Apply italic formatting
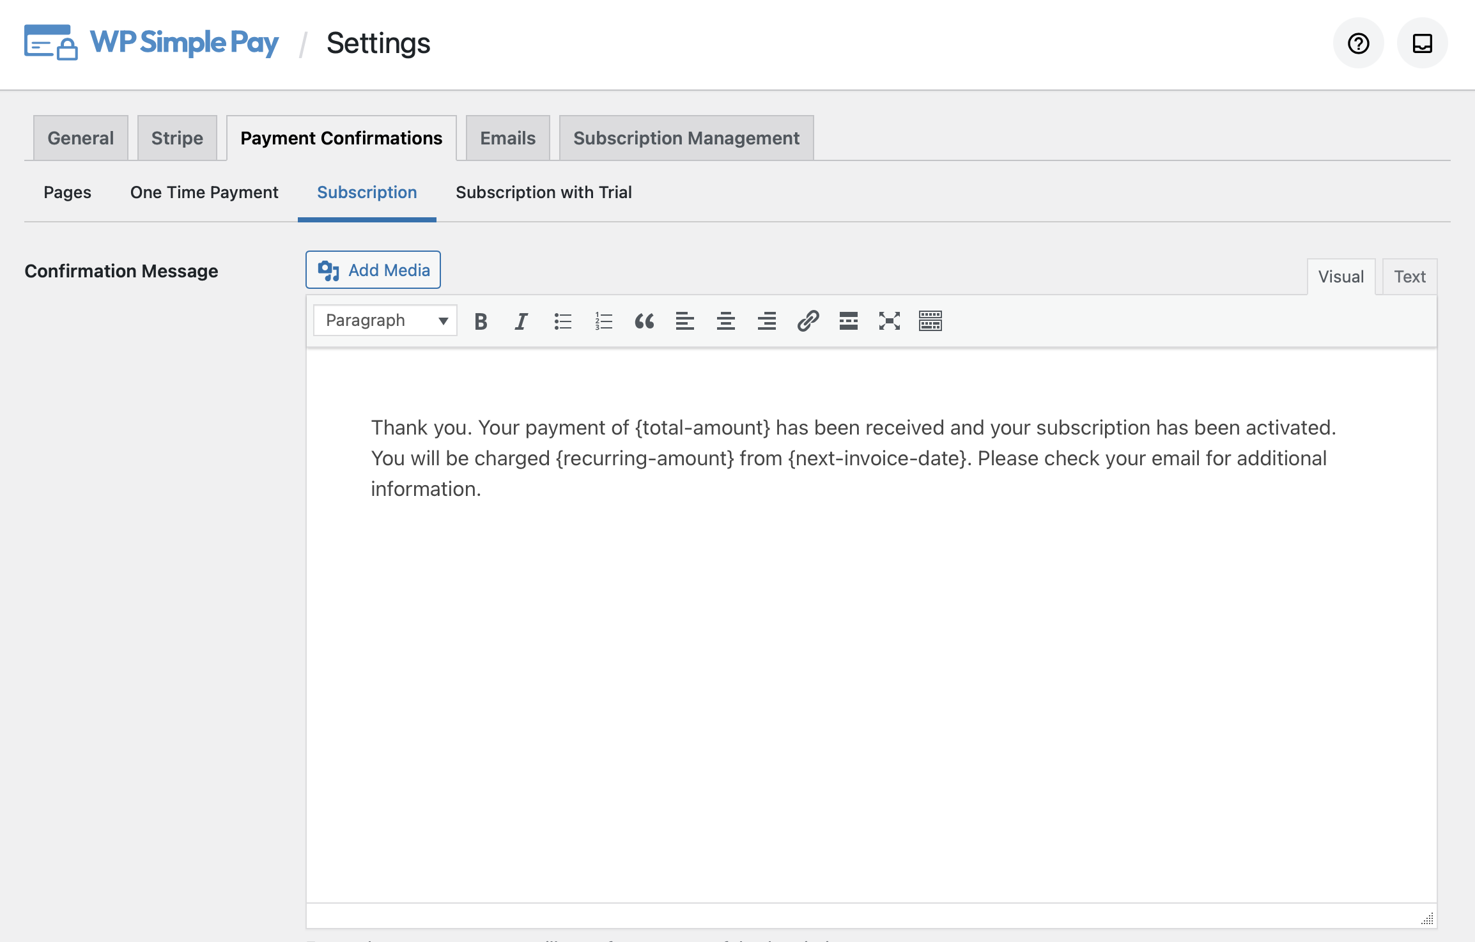This screenshot has height=942, width=1475. pyautogui.click(x=521, y=321)
